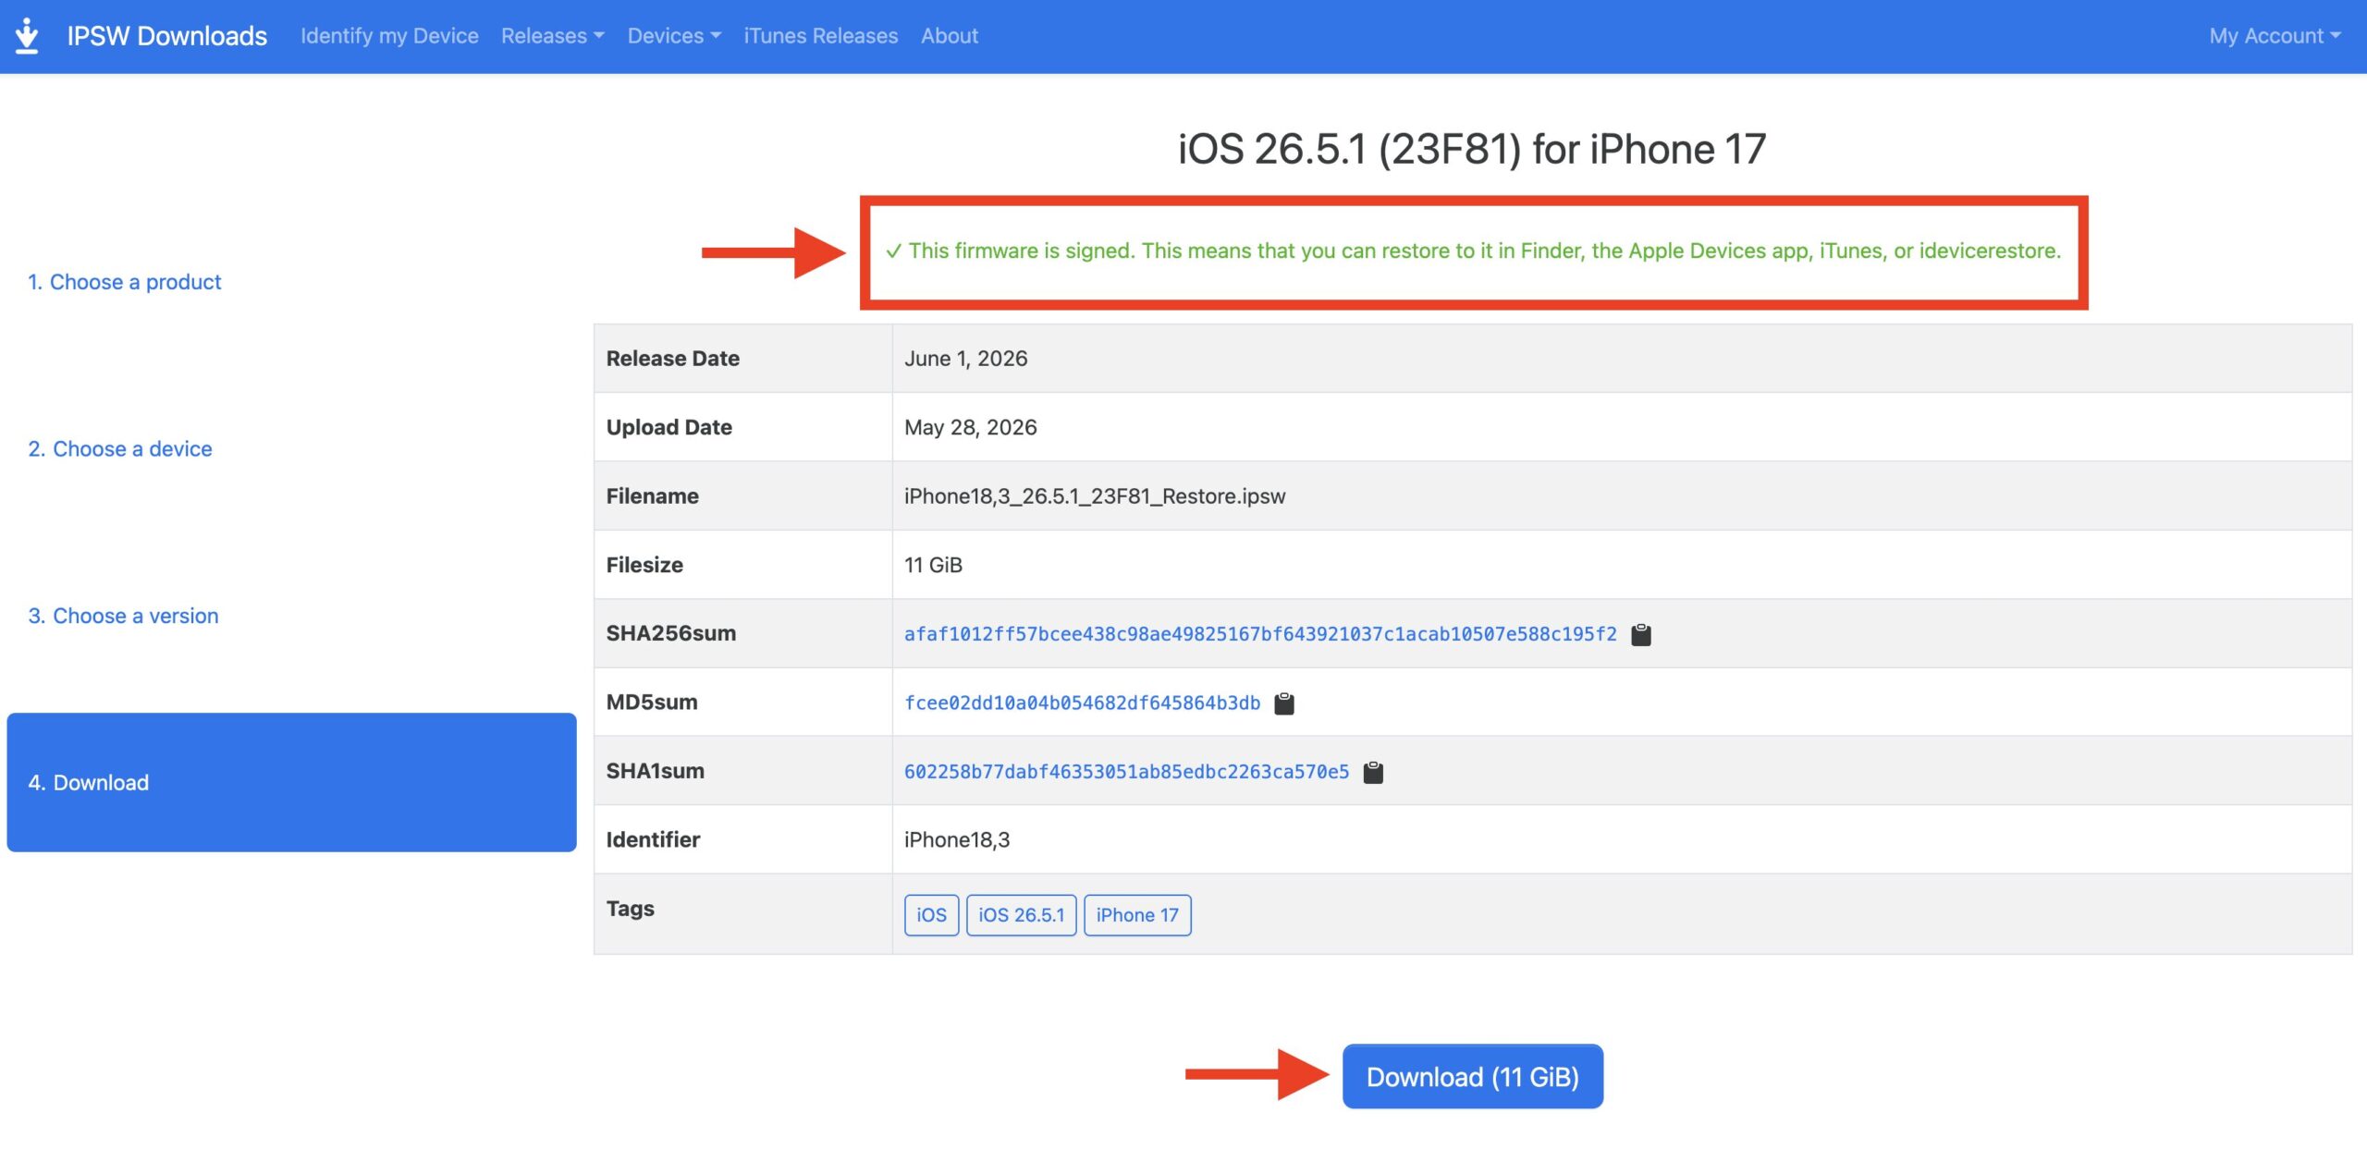This screenshot has height=1149, width=2367.
Task: Click the Identifier row label
Action: point(653,840)
